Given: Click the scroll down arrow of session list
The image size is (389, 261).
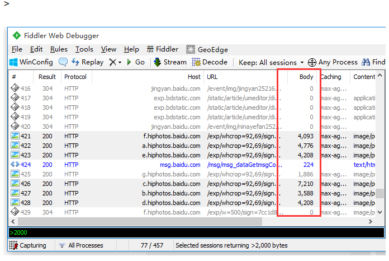Looking at the screenshot, I should point(380,212).
